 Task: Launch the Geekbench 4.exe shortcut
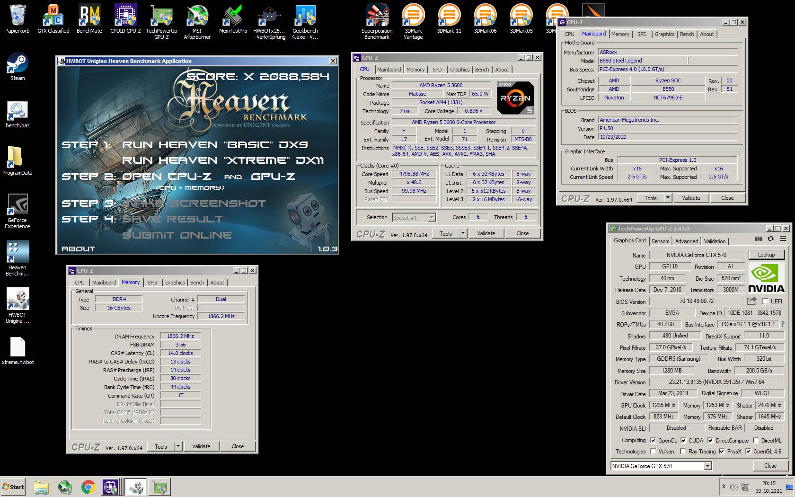point(305,21)
